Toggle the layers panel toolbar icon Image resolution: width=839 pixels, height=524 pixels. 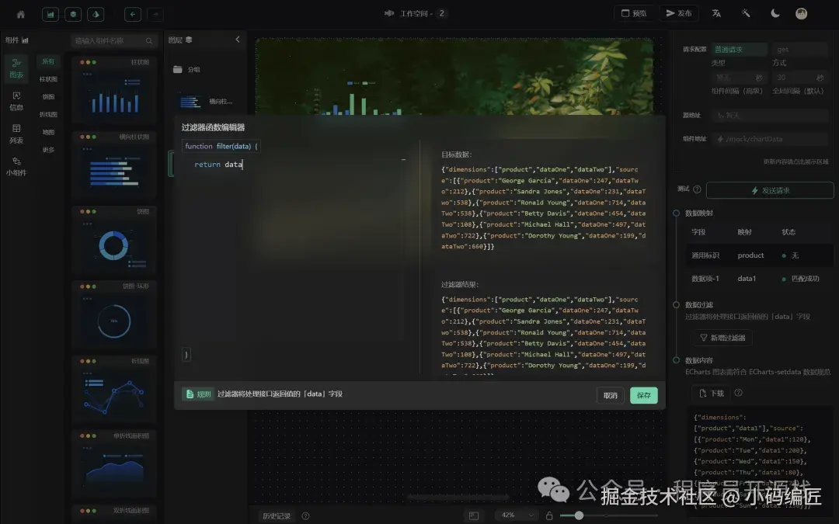click(73, 15)
